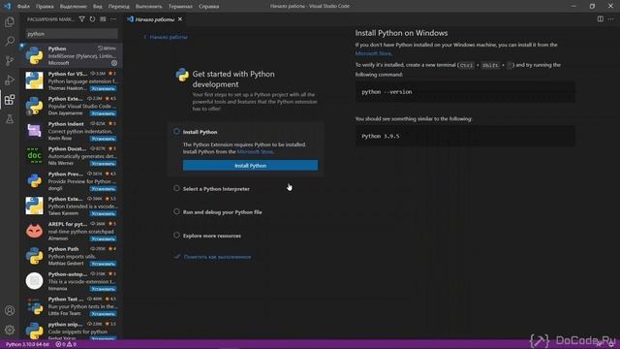
Task: Select the Extensions view icon
Action: tap(10, 99)
